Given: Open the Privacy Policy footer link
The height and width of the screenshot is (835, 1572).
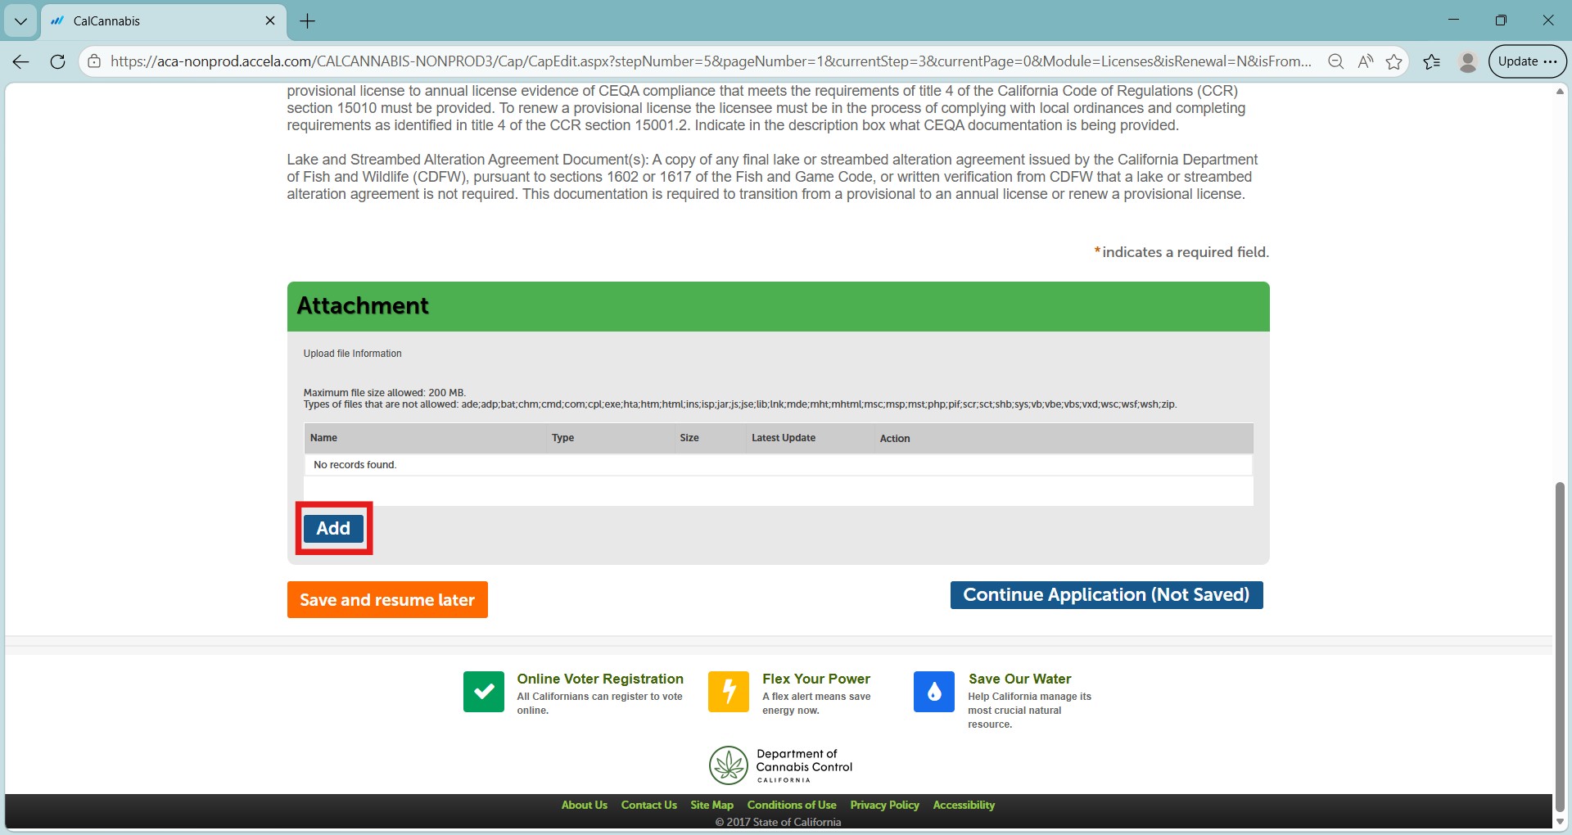Looking at the screenshot, I should tap(885, 806).
